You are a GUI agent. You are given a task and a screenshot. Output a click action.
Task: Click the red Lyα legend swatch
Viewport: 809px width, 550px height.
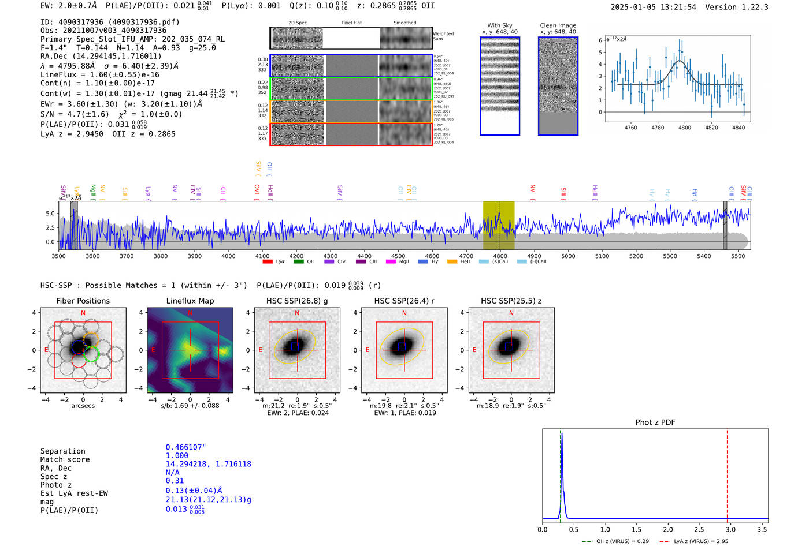coord(268,261)
